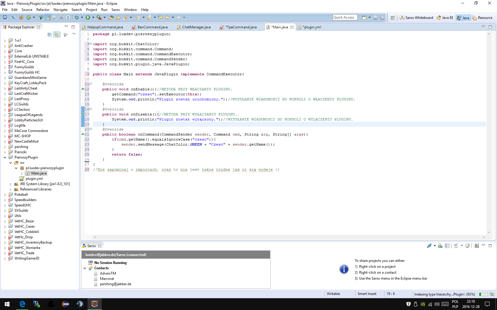Click the Debug bug icon in toolbar
The height and width of the screenshot is (310, 497).
(77, 18)
